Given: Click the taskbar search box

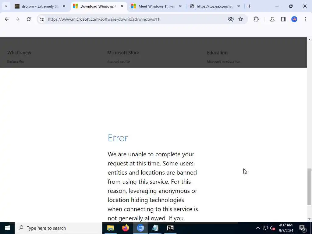Looking at the screenshot, I should pyautogui.click(x=58, y=228).
